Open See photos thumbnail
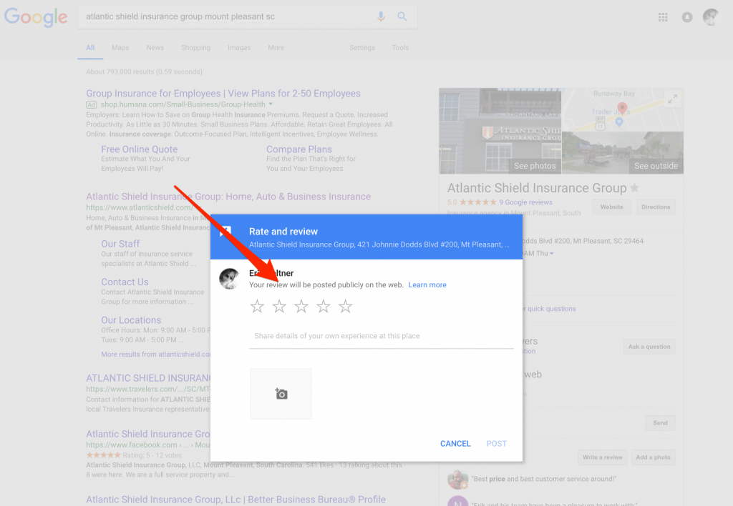The image size is (733, 506). [500, 131]
